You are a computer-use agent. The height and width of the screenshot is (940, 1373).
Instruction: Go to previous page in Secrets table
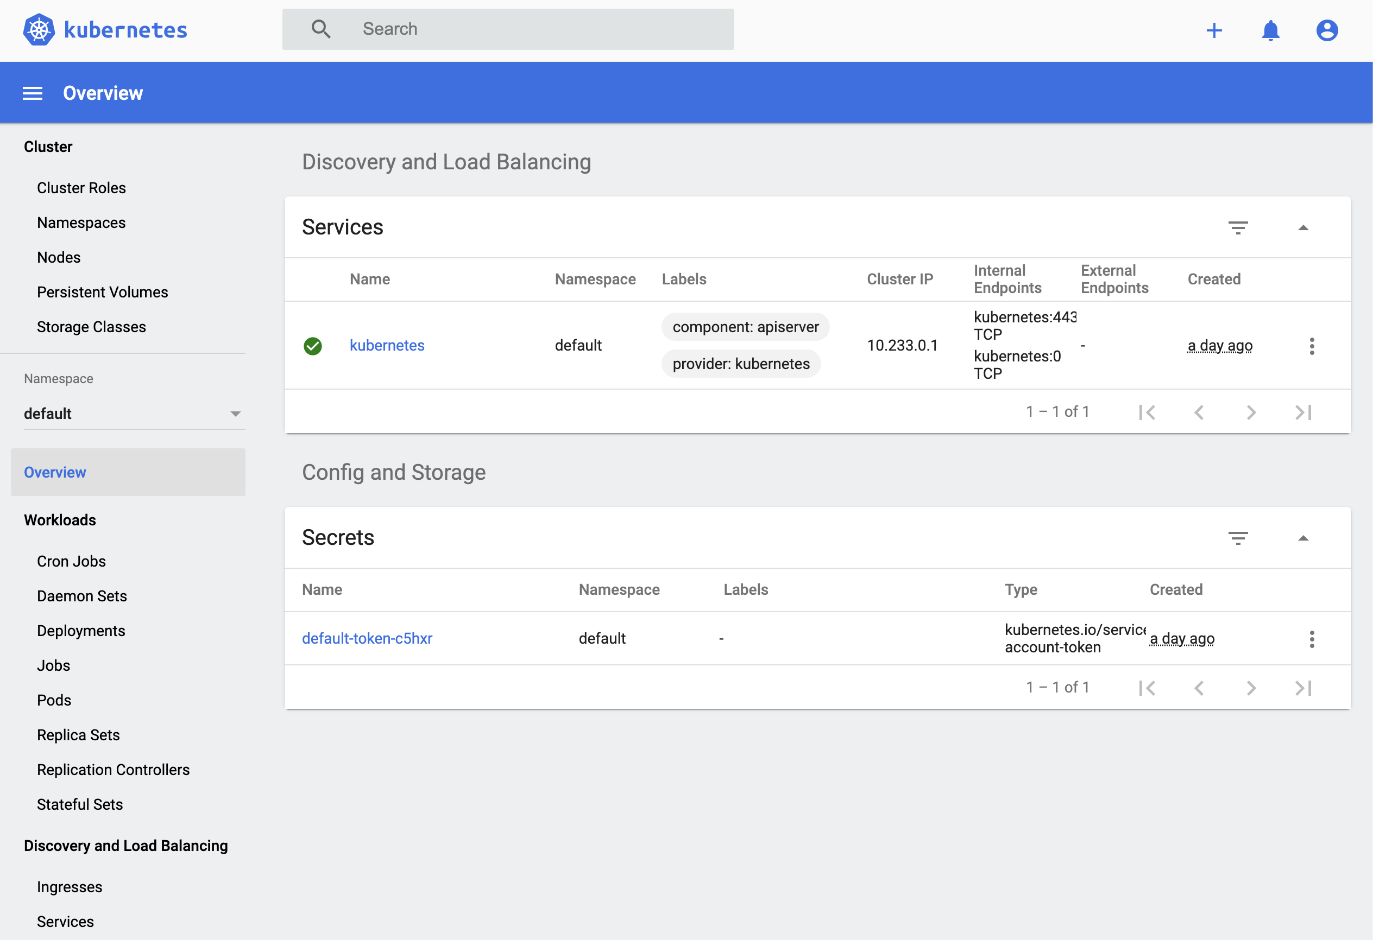pos(1199,688)
